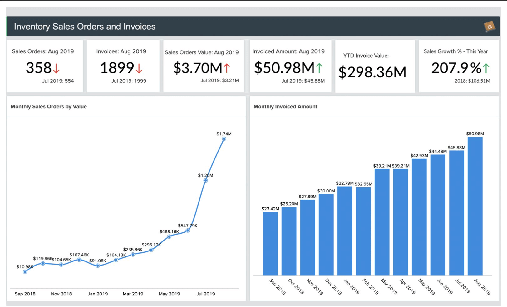This screenshot has width=507, height=307.
Task: Click the Inventory Sales Orders and Invoices heading
Action: click(x=85, y=27)
